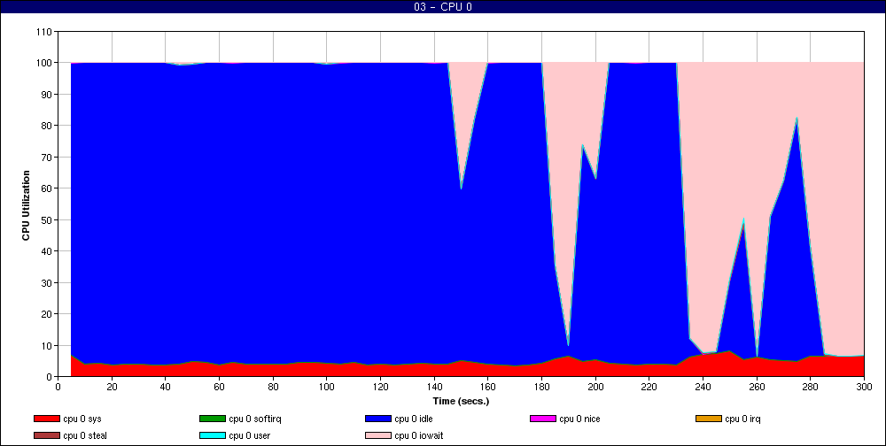The height and width of the screenshot is (446, 886).
Task: Click the blue cpu 0 idle legend swatch
Action: [378, 419]
